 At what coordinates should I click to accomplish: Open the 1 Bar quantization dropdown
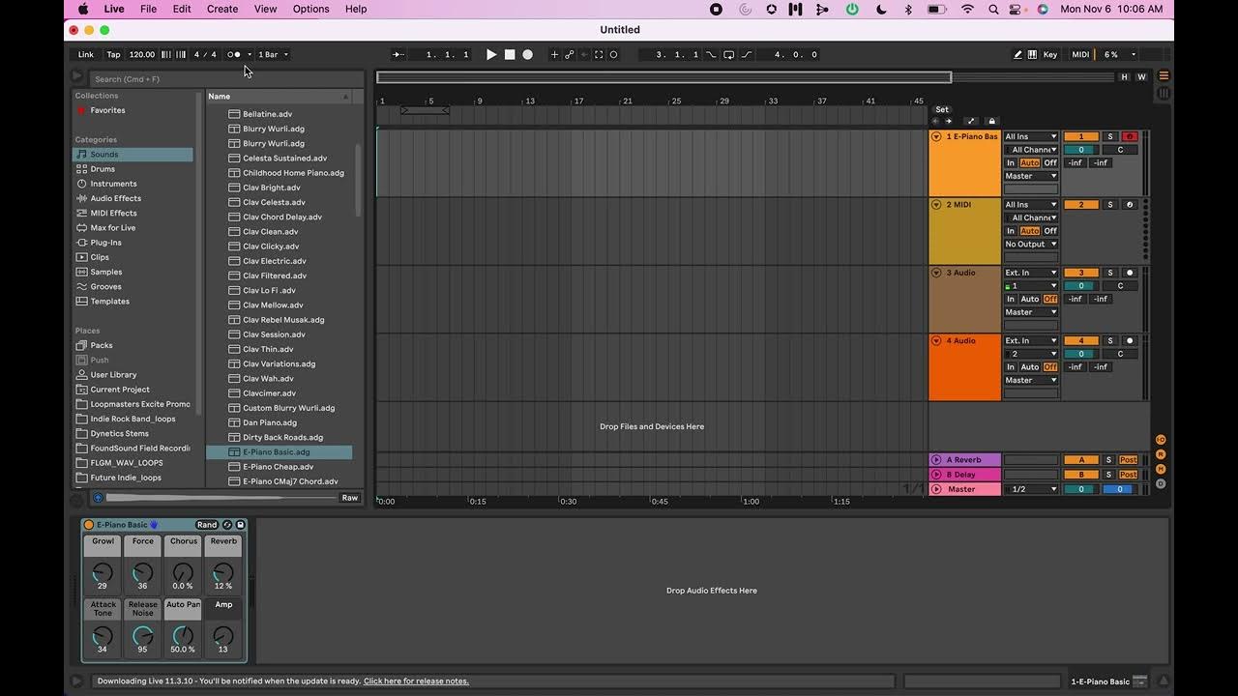pos(273,55)
